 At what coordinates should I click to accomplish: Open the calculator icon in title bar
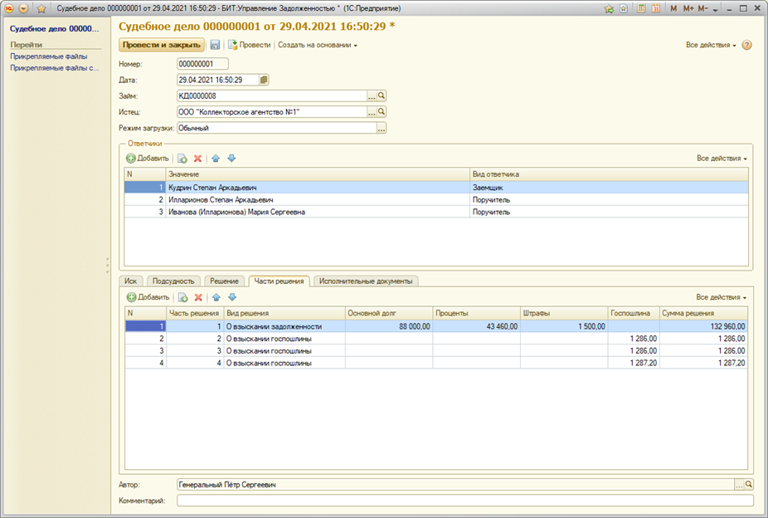pos(639,8)
